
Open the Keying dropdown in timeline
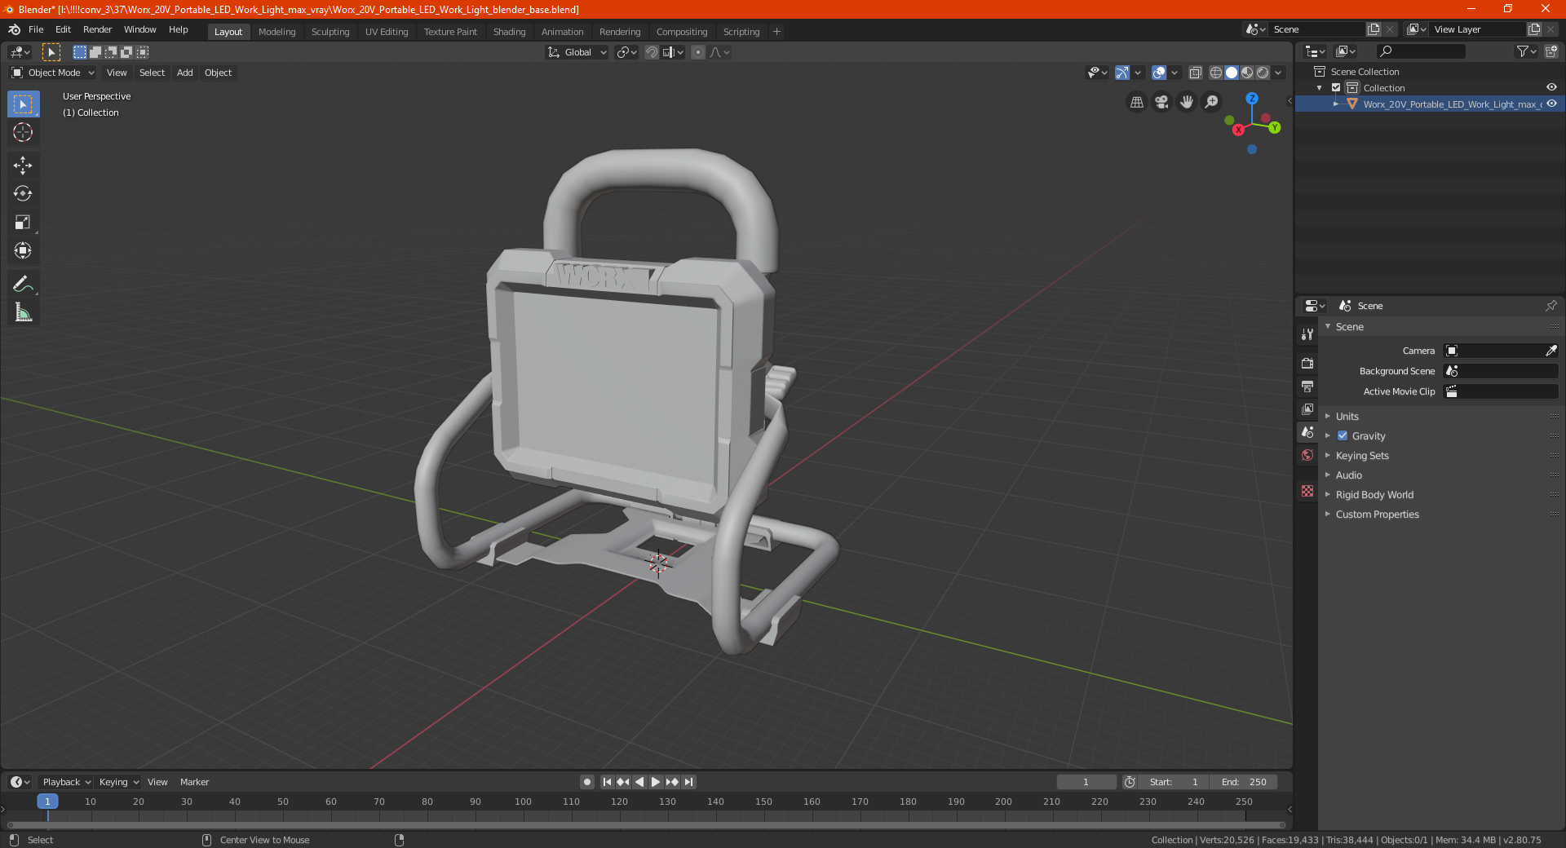119,782
